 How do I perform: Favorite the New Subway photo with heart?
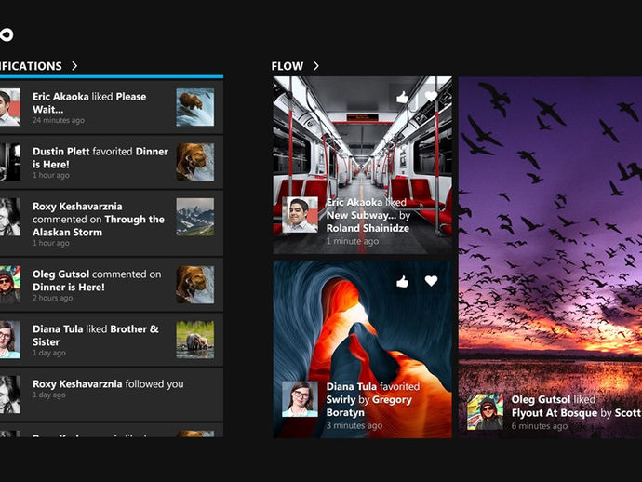click(x=431, y=97)
